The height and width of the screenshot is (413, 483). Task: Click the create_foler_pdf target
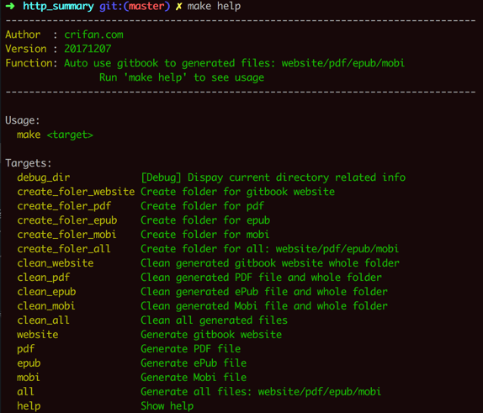tap(64, 206)
